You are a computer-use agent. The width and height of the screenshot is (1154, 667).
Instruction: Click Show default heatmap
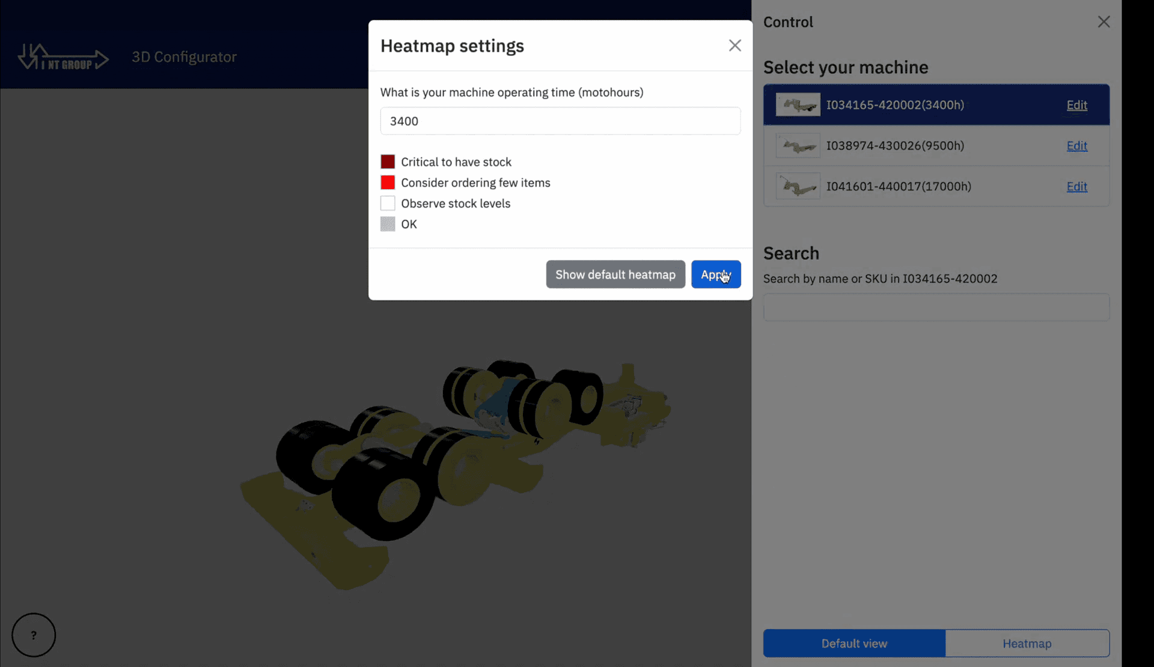click(615, 274)
